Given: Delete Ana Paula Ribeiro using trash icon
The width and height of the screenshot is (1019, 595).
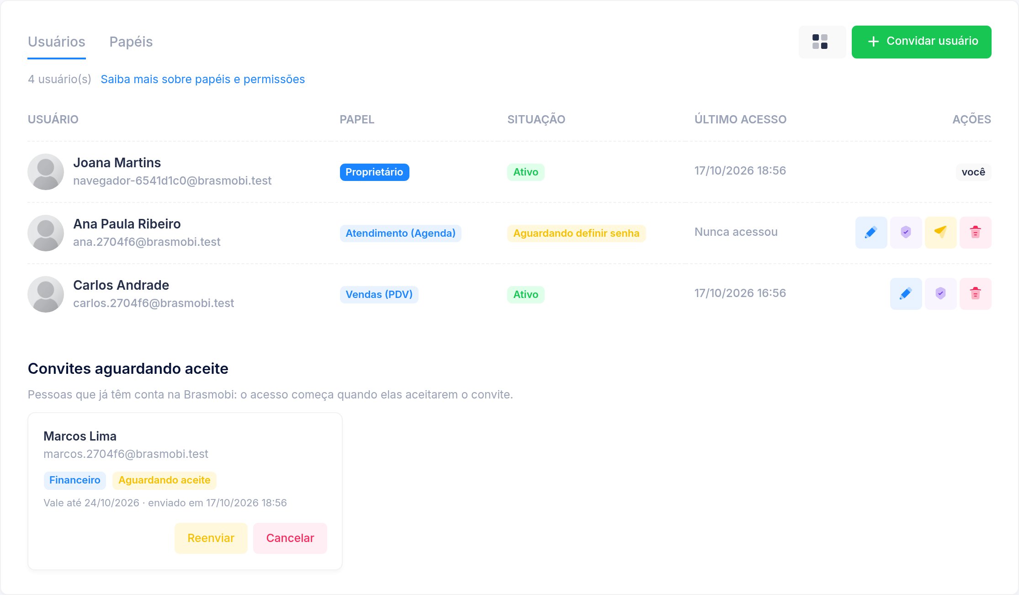Looking at the screenshot, I should pos(975,233).
